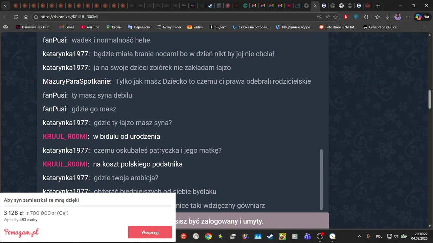Viewport: 433px width, 243px height.
Task: Select message 'gdzie go masz'
Action: [94, 109]
